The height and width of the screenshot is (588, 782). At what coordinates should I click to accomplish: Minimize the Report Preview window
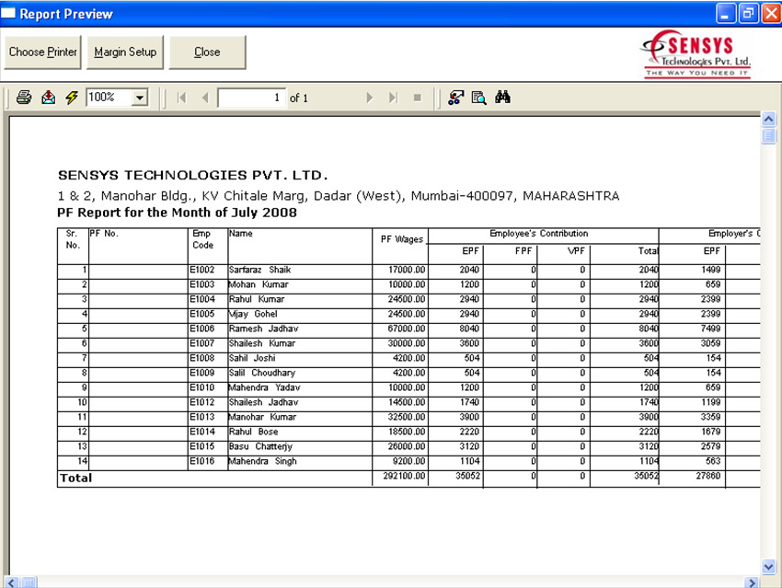(x=726, y=14)
